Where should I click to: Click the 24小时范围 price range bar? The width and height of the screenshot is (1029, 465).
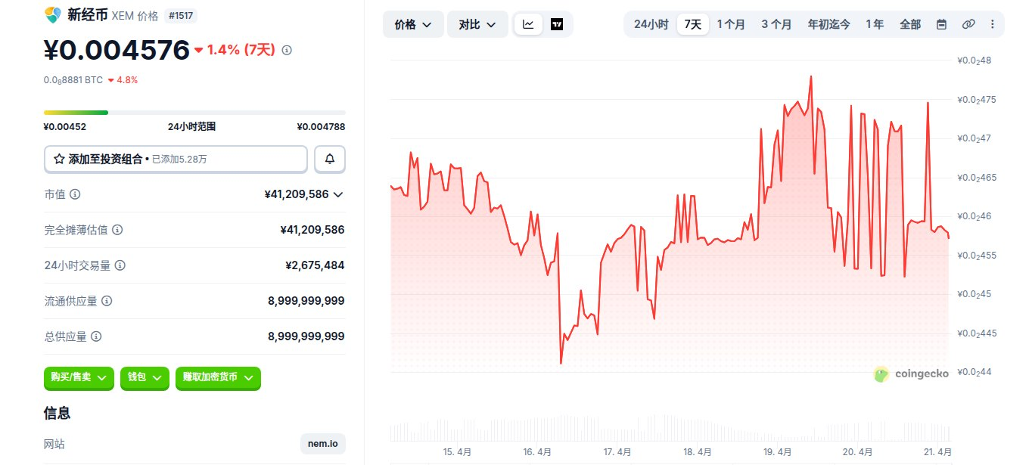(194, 113)
